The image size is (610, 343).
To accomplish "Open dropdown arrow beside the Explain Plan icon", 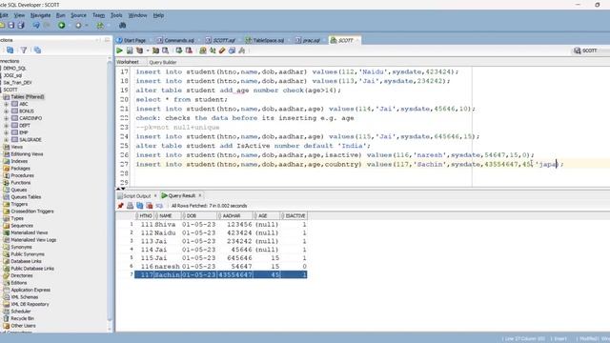I will [148, 50].
